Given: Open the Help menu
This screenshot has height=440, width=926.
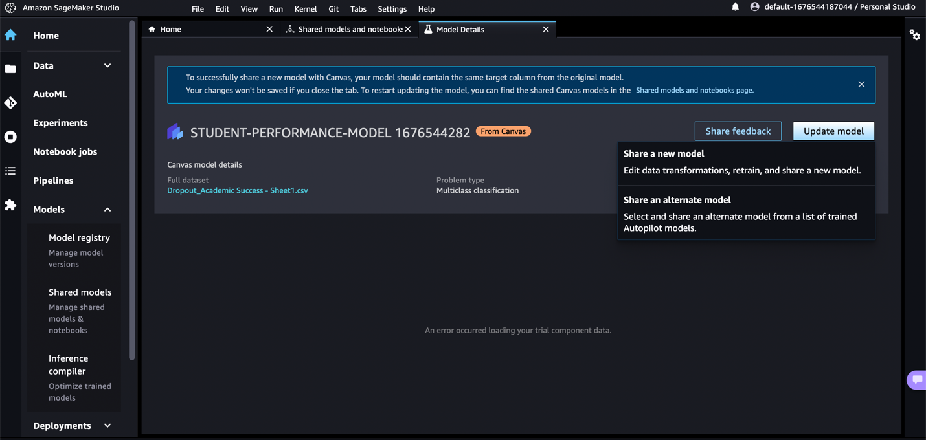Looking at the screenshot, I should click(426, 9).
